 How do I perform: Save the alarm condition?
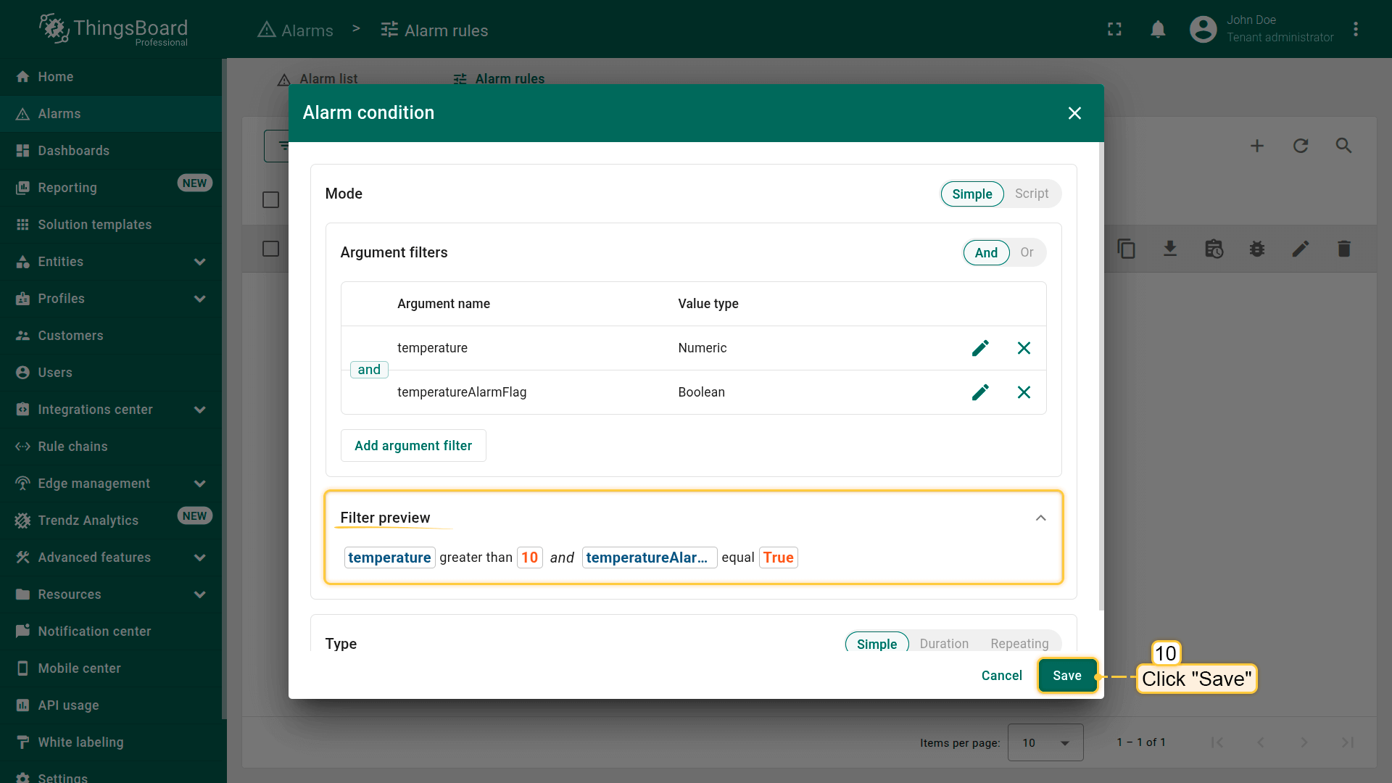[1066, 676]
